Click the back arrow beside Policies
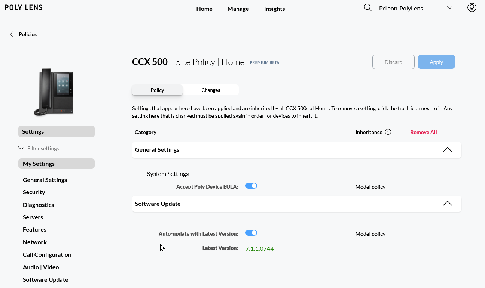Image resolution: width=485 pixels, height=288 pixels. 12,34
